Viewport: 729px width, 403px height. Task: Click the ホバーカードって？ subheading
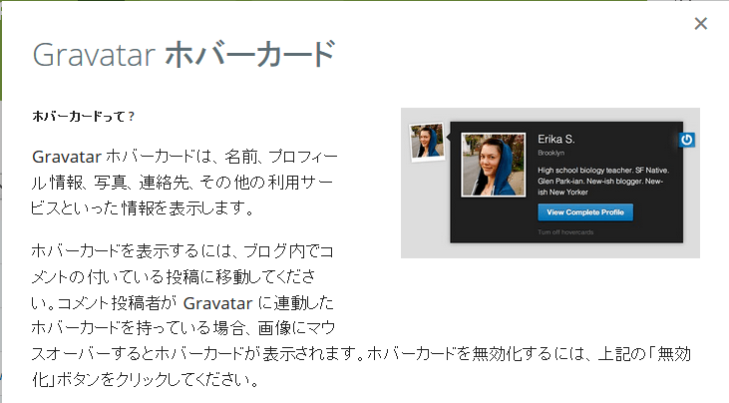(x=83, y=116)
